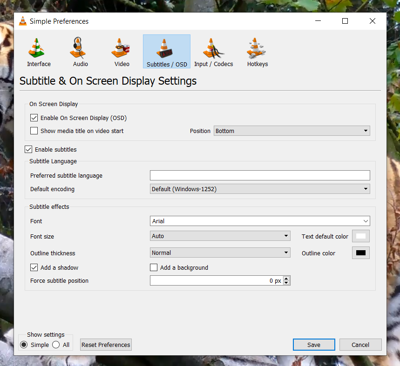Open the Hotkeys cone icon
400x366 pixels.
(x=256, y=48)
